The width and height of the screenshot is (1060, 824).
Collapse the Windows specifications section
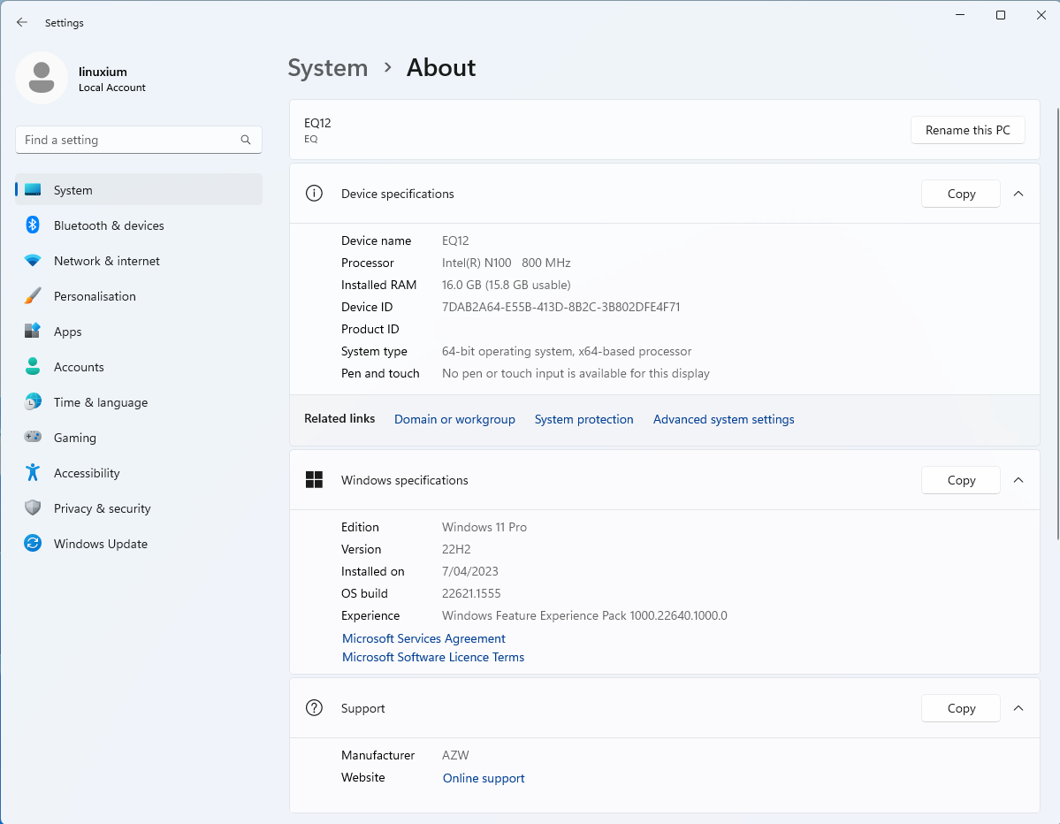pyautogui.click(x=1018, y=480)
